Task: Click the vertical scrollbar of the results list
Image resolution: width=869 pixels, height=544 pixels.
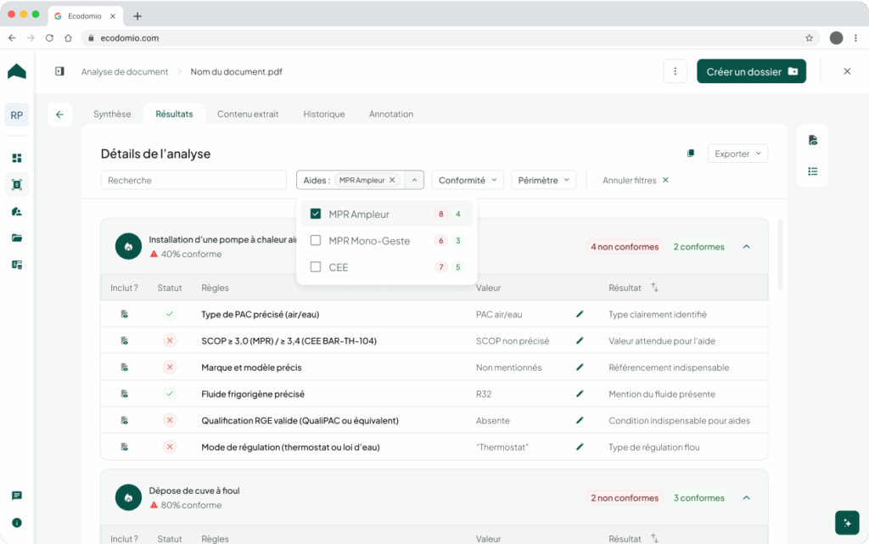Action: (781, 255)
